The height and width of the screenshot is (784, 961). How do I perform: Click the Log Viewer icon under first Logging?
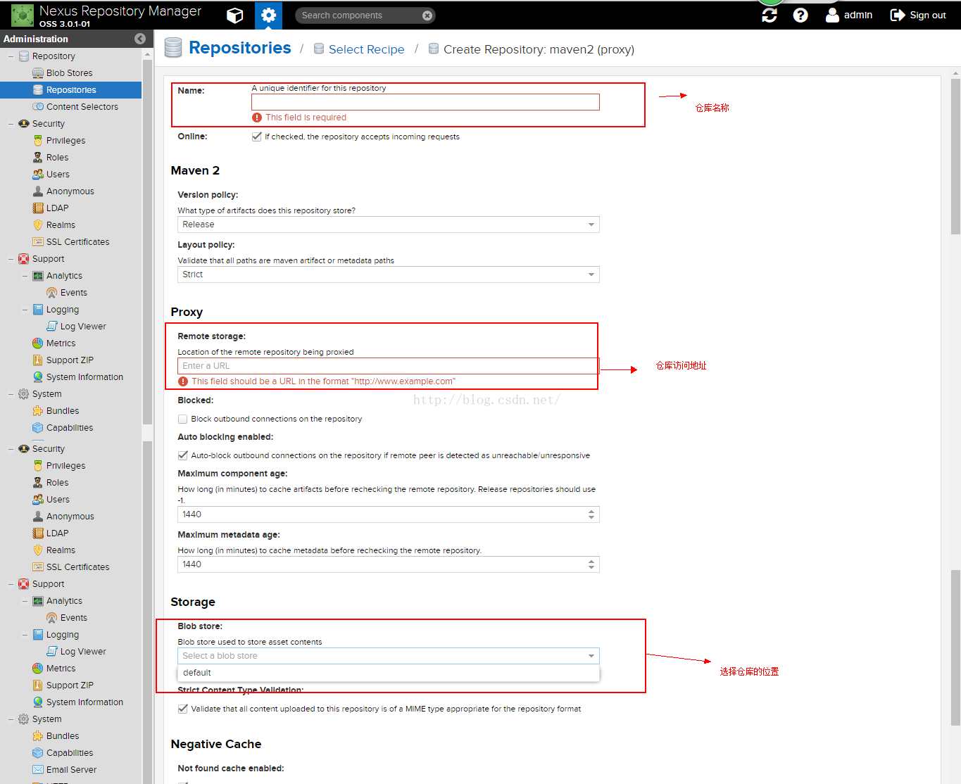52,327
